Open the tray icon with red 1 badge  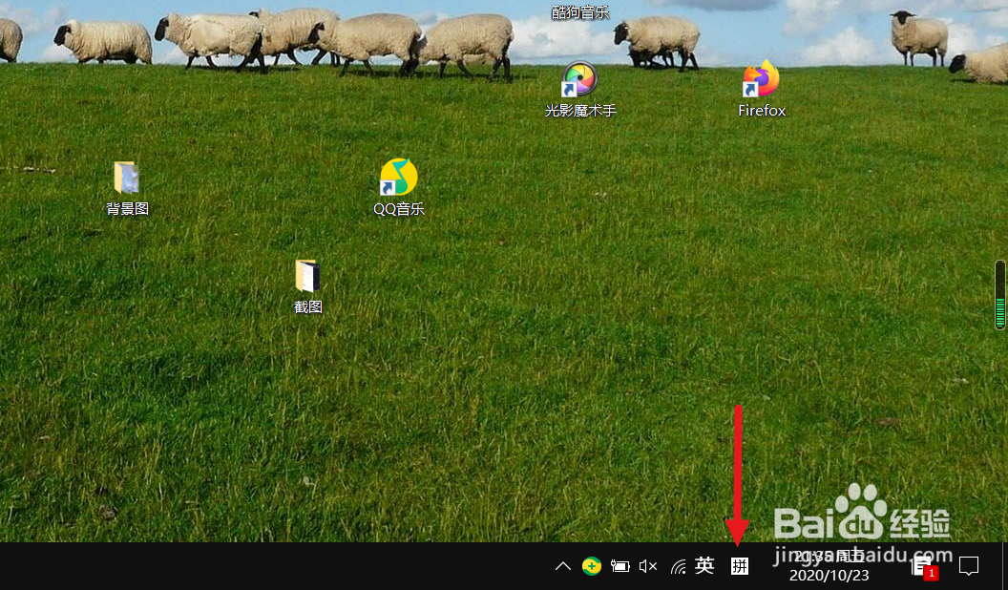[924, 567]
